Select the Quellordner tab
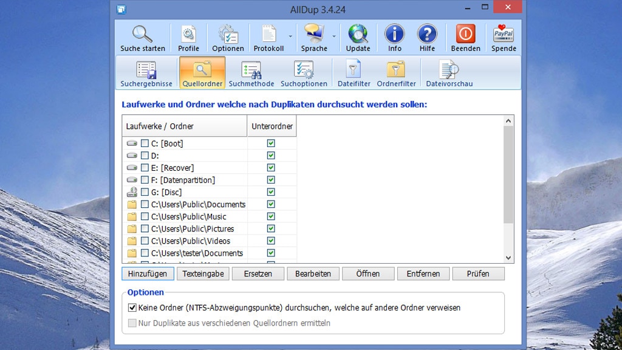This screenshot has width=622, height=350. 202,72
